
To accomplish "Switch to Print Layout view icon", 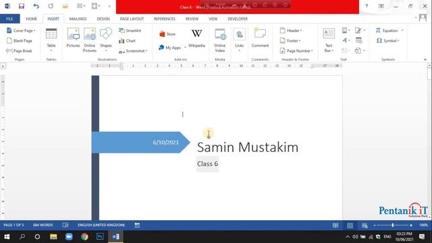I will click(350, 225).
